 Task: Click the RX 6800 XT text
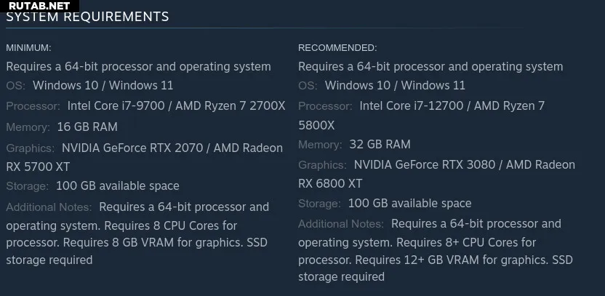point(330,184)
